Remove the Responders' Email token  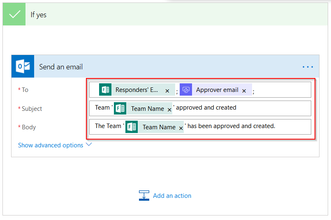click(167, 91)
